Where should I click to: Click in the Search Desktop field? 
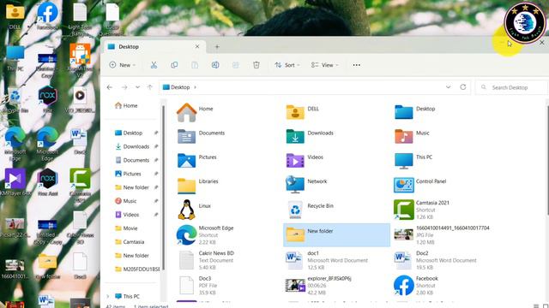pos(511,87)
